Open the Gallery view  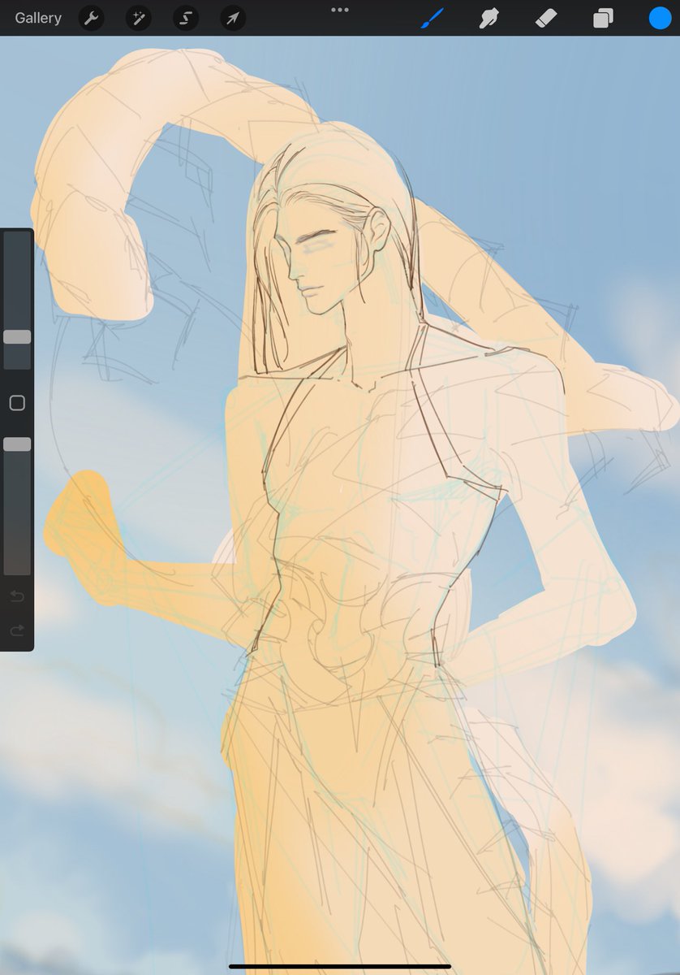tap(38, 18)
